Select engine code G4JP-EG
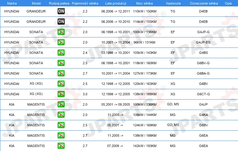This screenshot has height=151, width=238. coord(203,42)
